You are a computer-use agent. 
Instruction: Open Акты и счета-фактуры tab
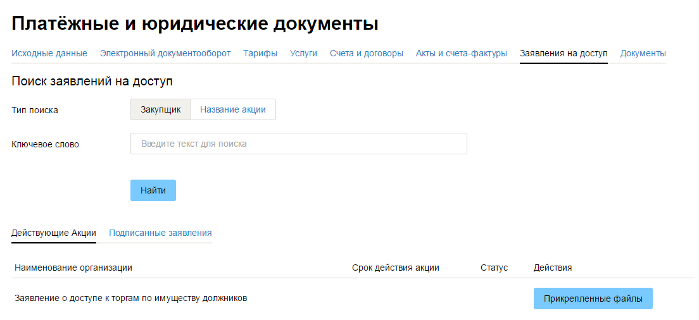click(x=461, y=54)
